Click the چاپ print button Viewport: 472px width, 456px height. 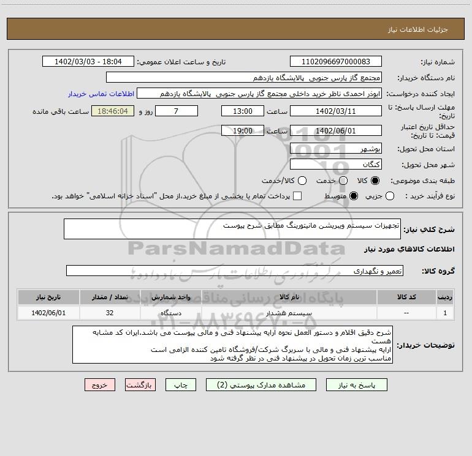(181, 385)
